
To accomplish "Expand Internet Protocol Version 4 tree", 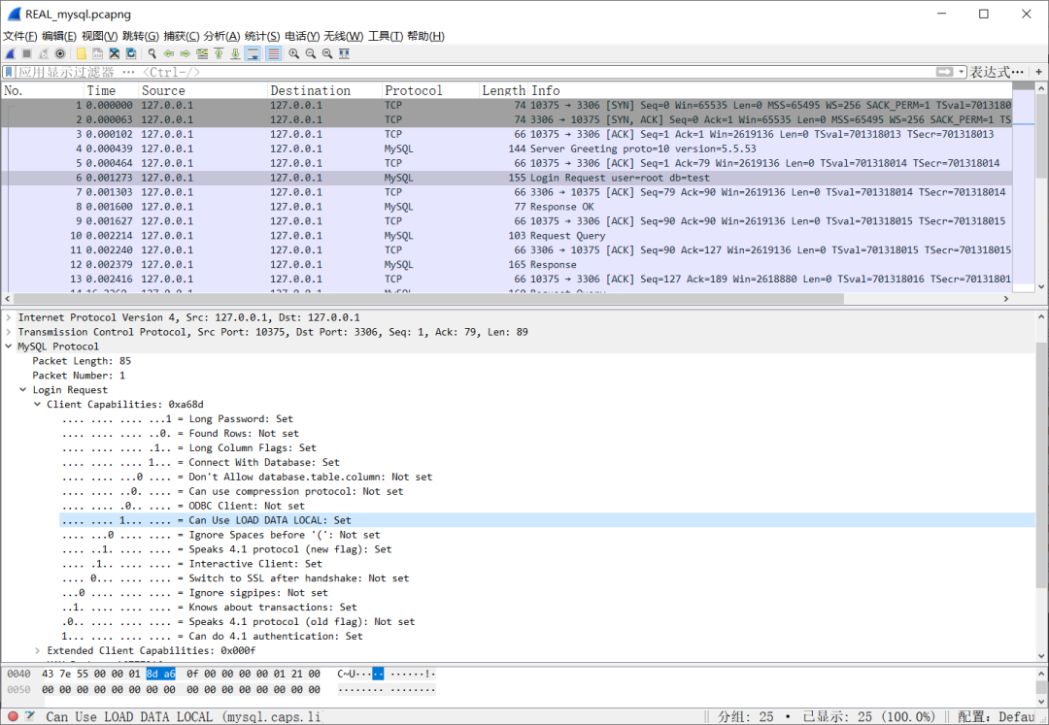I will click(x=8, y=317).
